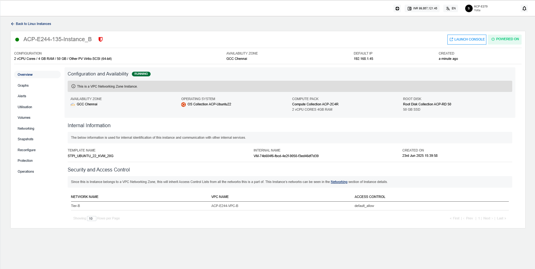Open the Operations section

pos(26,171)
